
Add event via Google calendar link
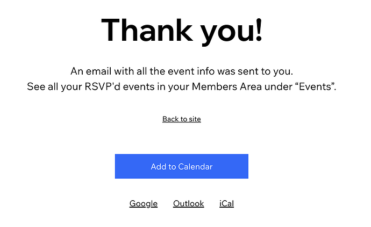[x=144, y=204]
